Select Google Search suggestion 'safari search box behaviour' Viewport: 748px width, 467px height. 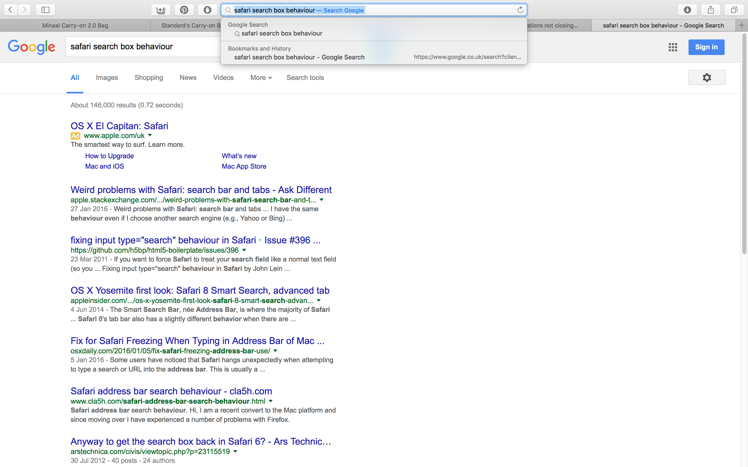pyautogui.click(x=374, y=33)
